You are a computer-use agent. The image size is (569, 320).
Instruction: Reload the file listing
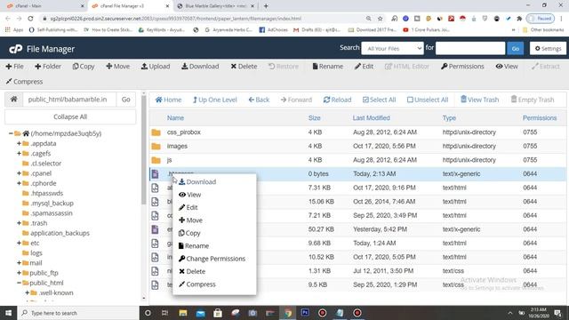[338, 100]
